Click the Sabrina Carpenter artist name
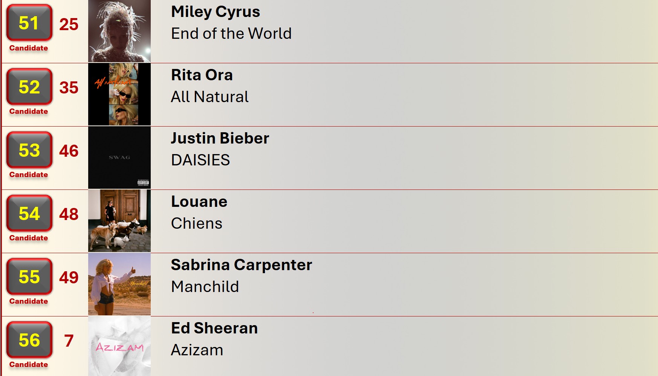The image size is (658, 376). coord(241,265)
